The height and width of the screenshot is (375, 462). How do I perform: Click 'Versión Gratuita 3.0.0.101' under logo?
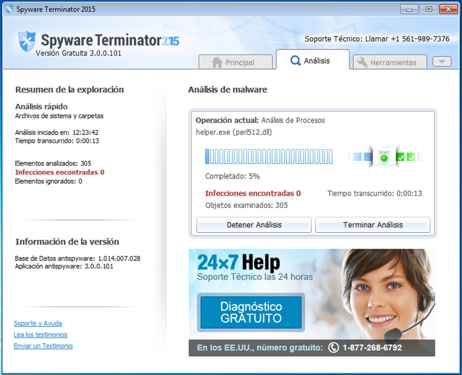click(x=79, y=53)
